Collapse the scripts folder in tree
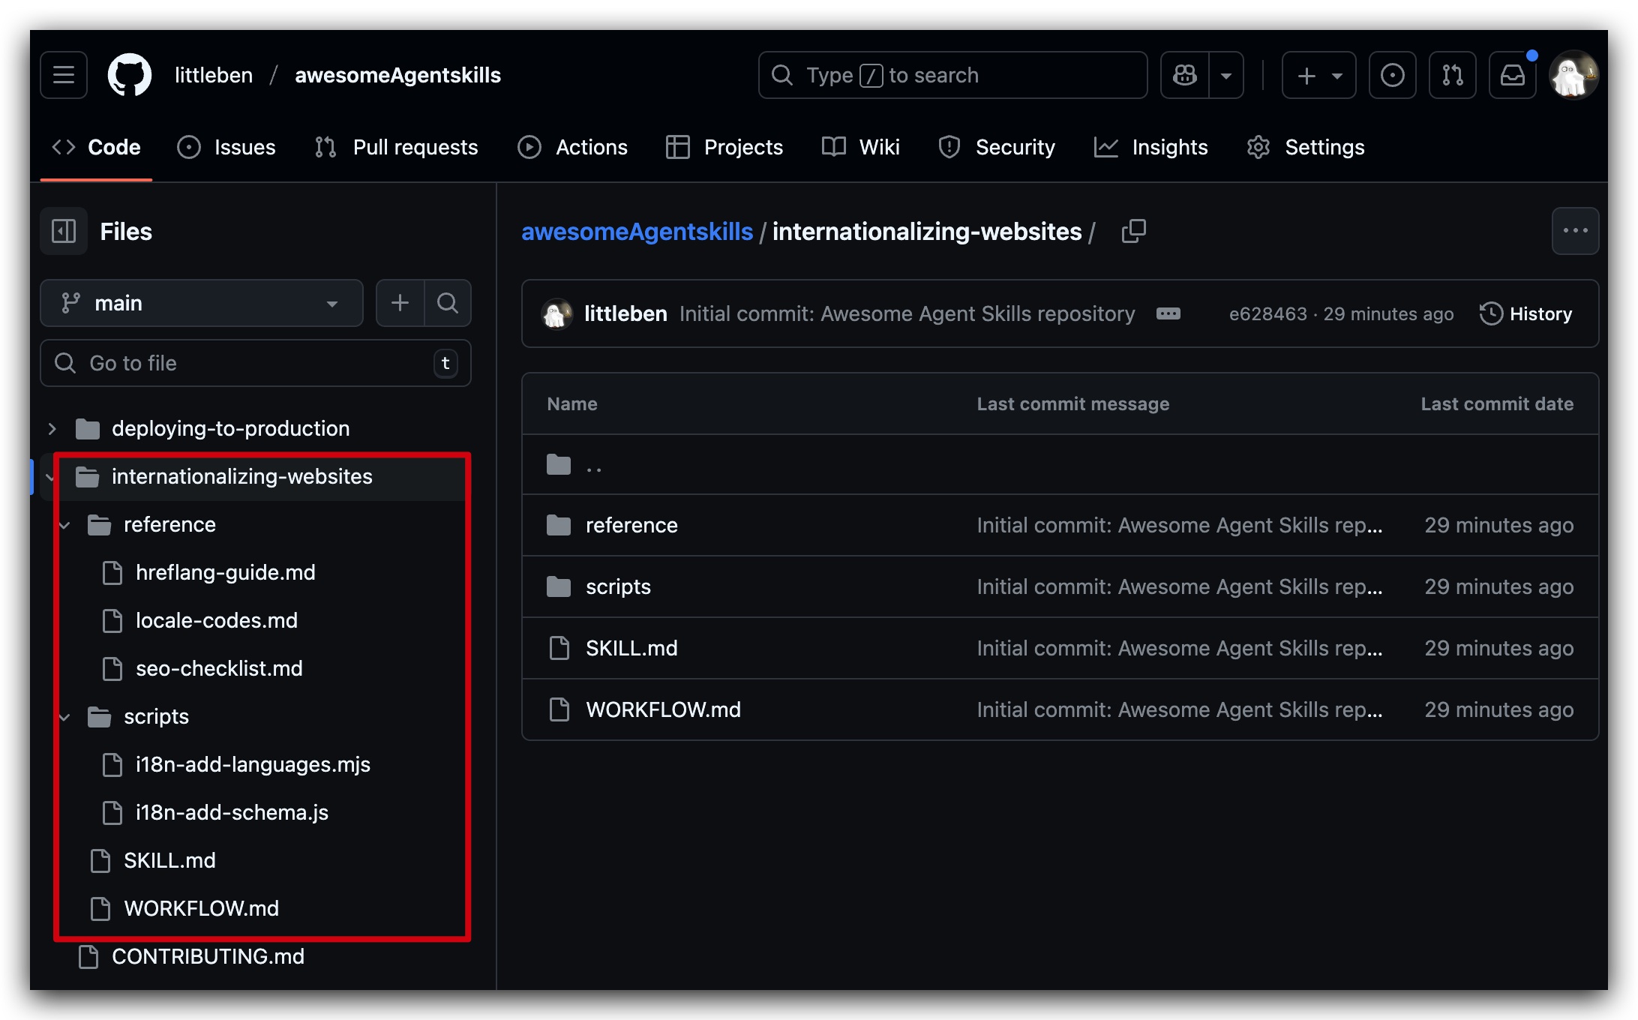This screenshot has height=1020, width=1638. (64, 717)
